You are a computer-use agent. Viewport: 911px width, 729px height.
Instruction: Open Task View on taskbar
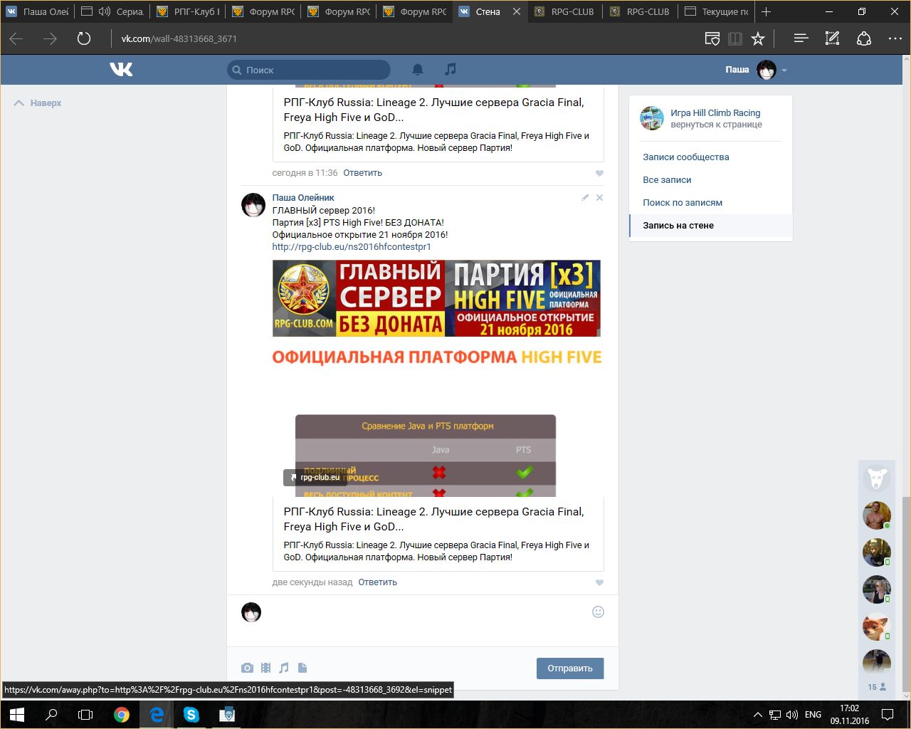click(85, 715)
